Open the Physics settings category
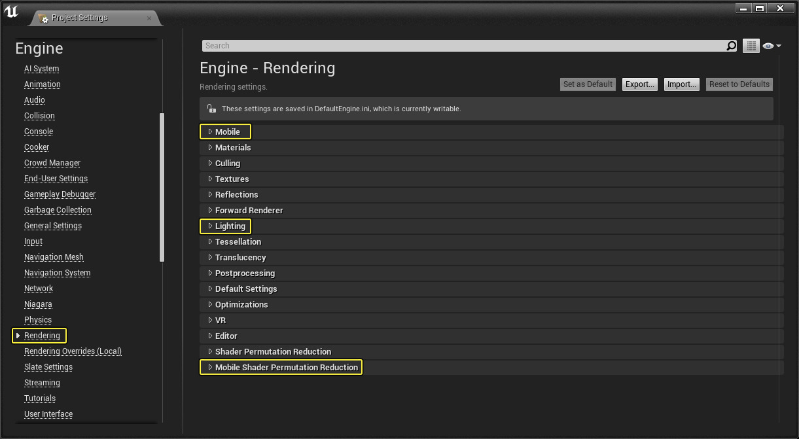The height and width of the screenshot is (439, 799). [x=37, y=319]
